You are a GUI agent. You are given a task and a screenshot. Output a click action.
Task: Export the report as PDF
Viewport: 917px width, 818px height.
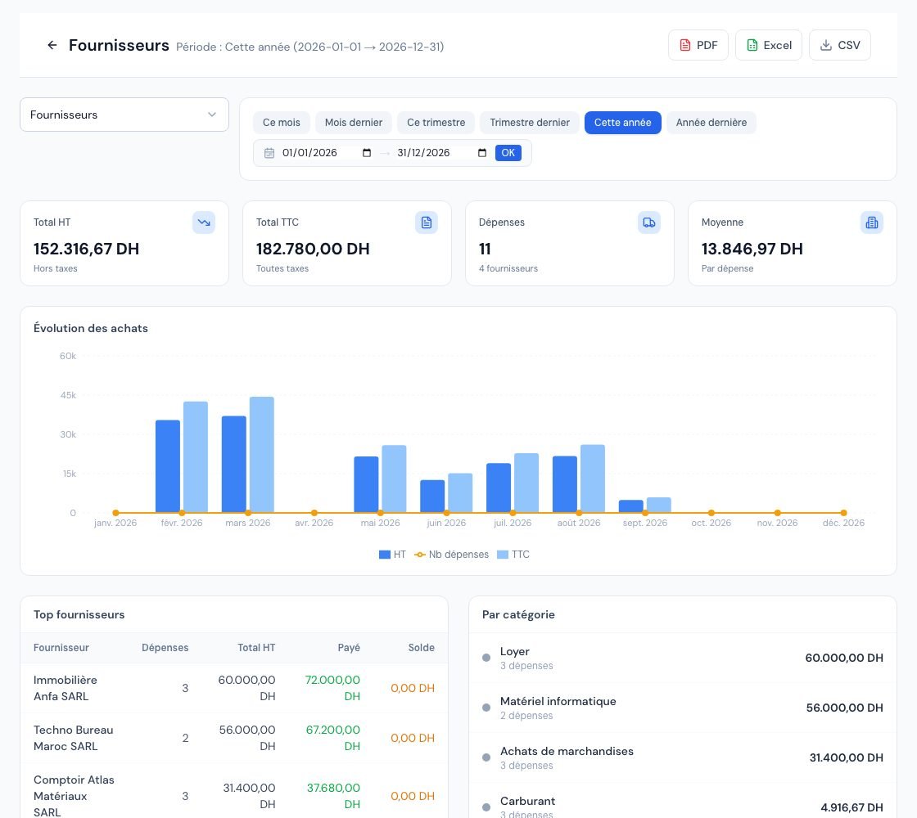(698, 45)
